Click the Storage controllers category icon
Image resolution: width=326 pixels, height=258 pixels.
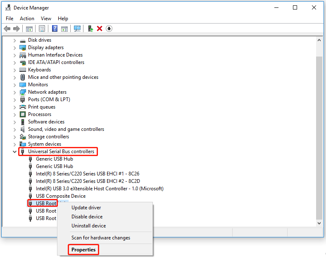(23, 137)
